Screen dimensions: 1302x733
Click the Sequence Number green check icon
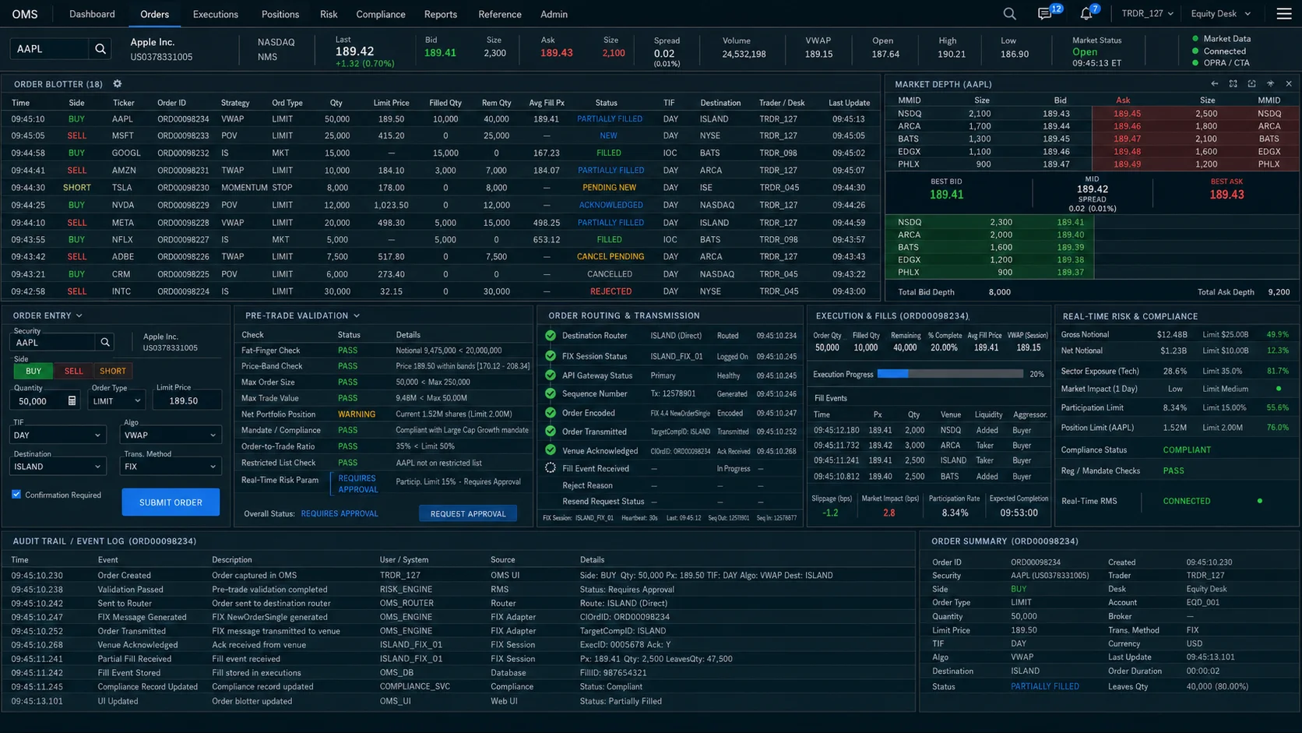[551, 394]
